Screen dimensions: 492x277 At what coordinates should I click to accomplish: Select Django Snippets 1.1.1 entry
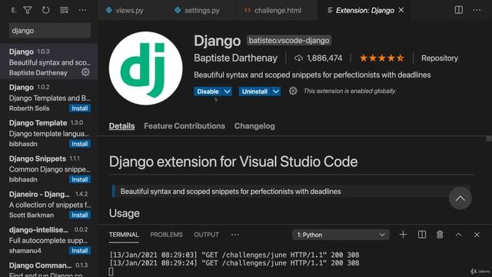click(48, 169)
